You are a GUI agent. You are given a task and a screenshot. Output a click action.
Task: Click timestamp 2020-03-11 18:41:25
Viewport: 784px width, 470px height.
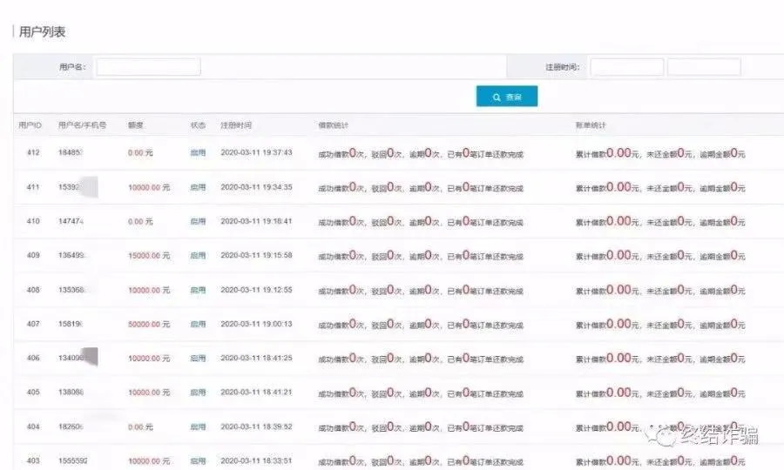[x=256, y=358]
